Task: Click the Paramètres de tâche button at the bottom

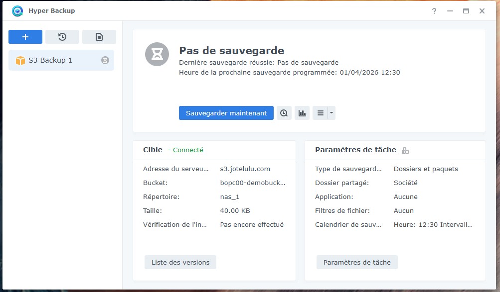Action: point(357,262)
